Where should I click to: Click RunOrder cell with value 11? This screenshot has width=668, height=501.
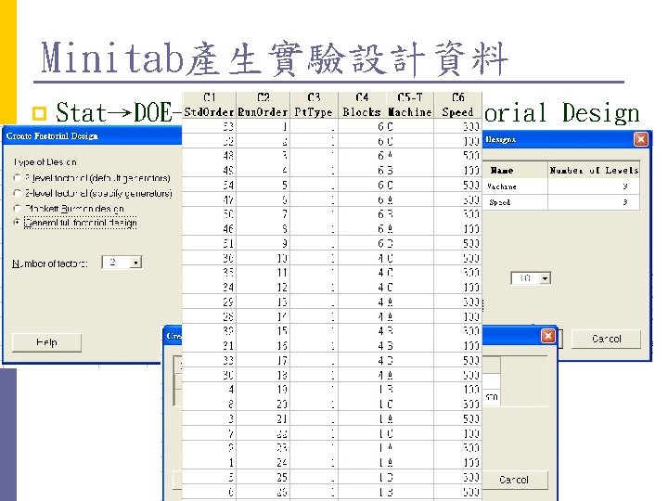[263, 272]
